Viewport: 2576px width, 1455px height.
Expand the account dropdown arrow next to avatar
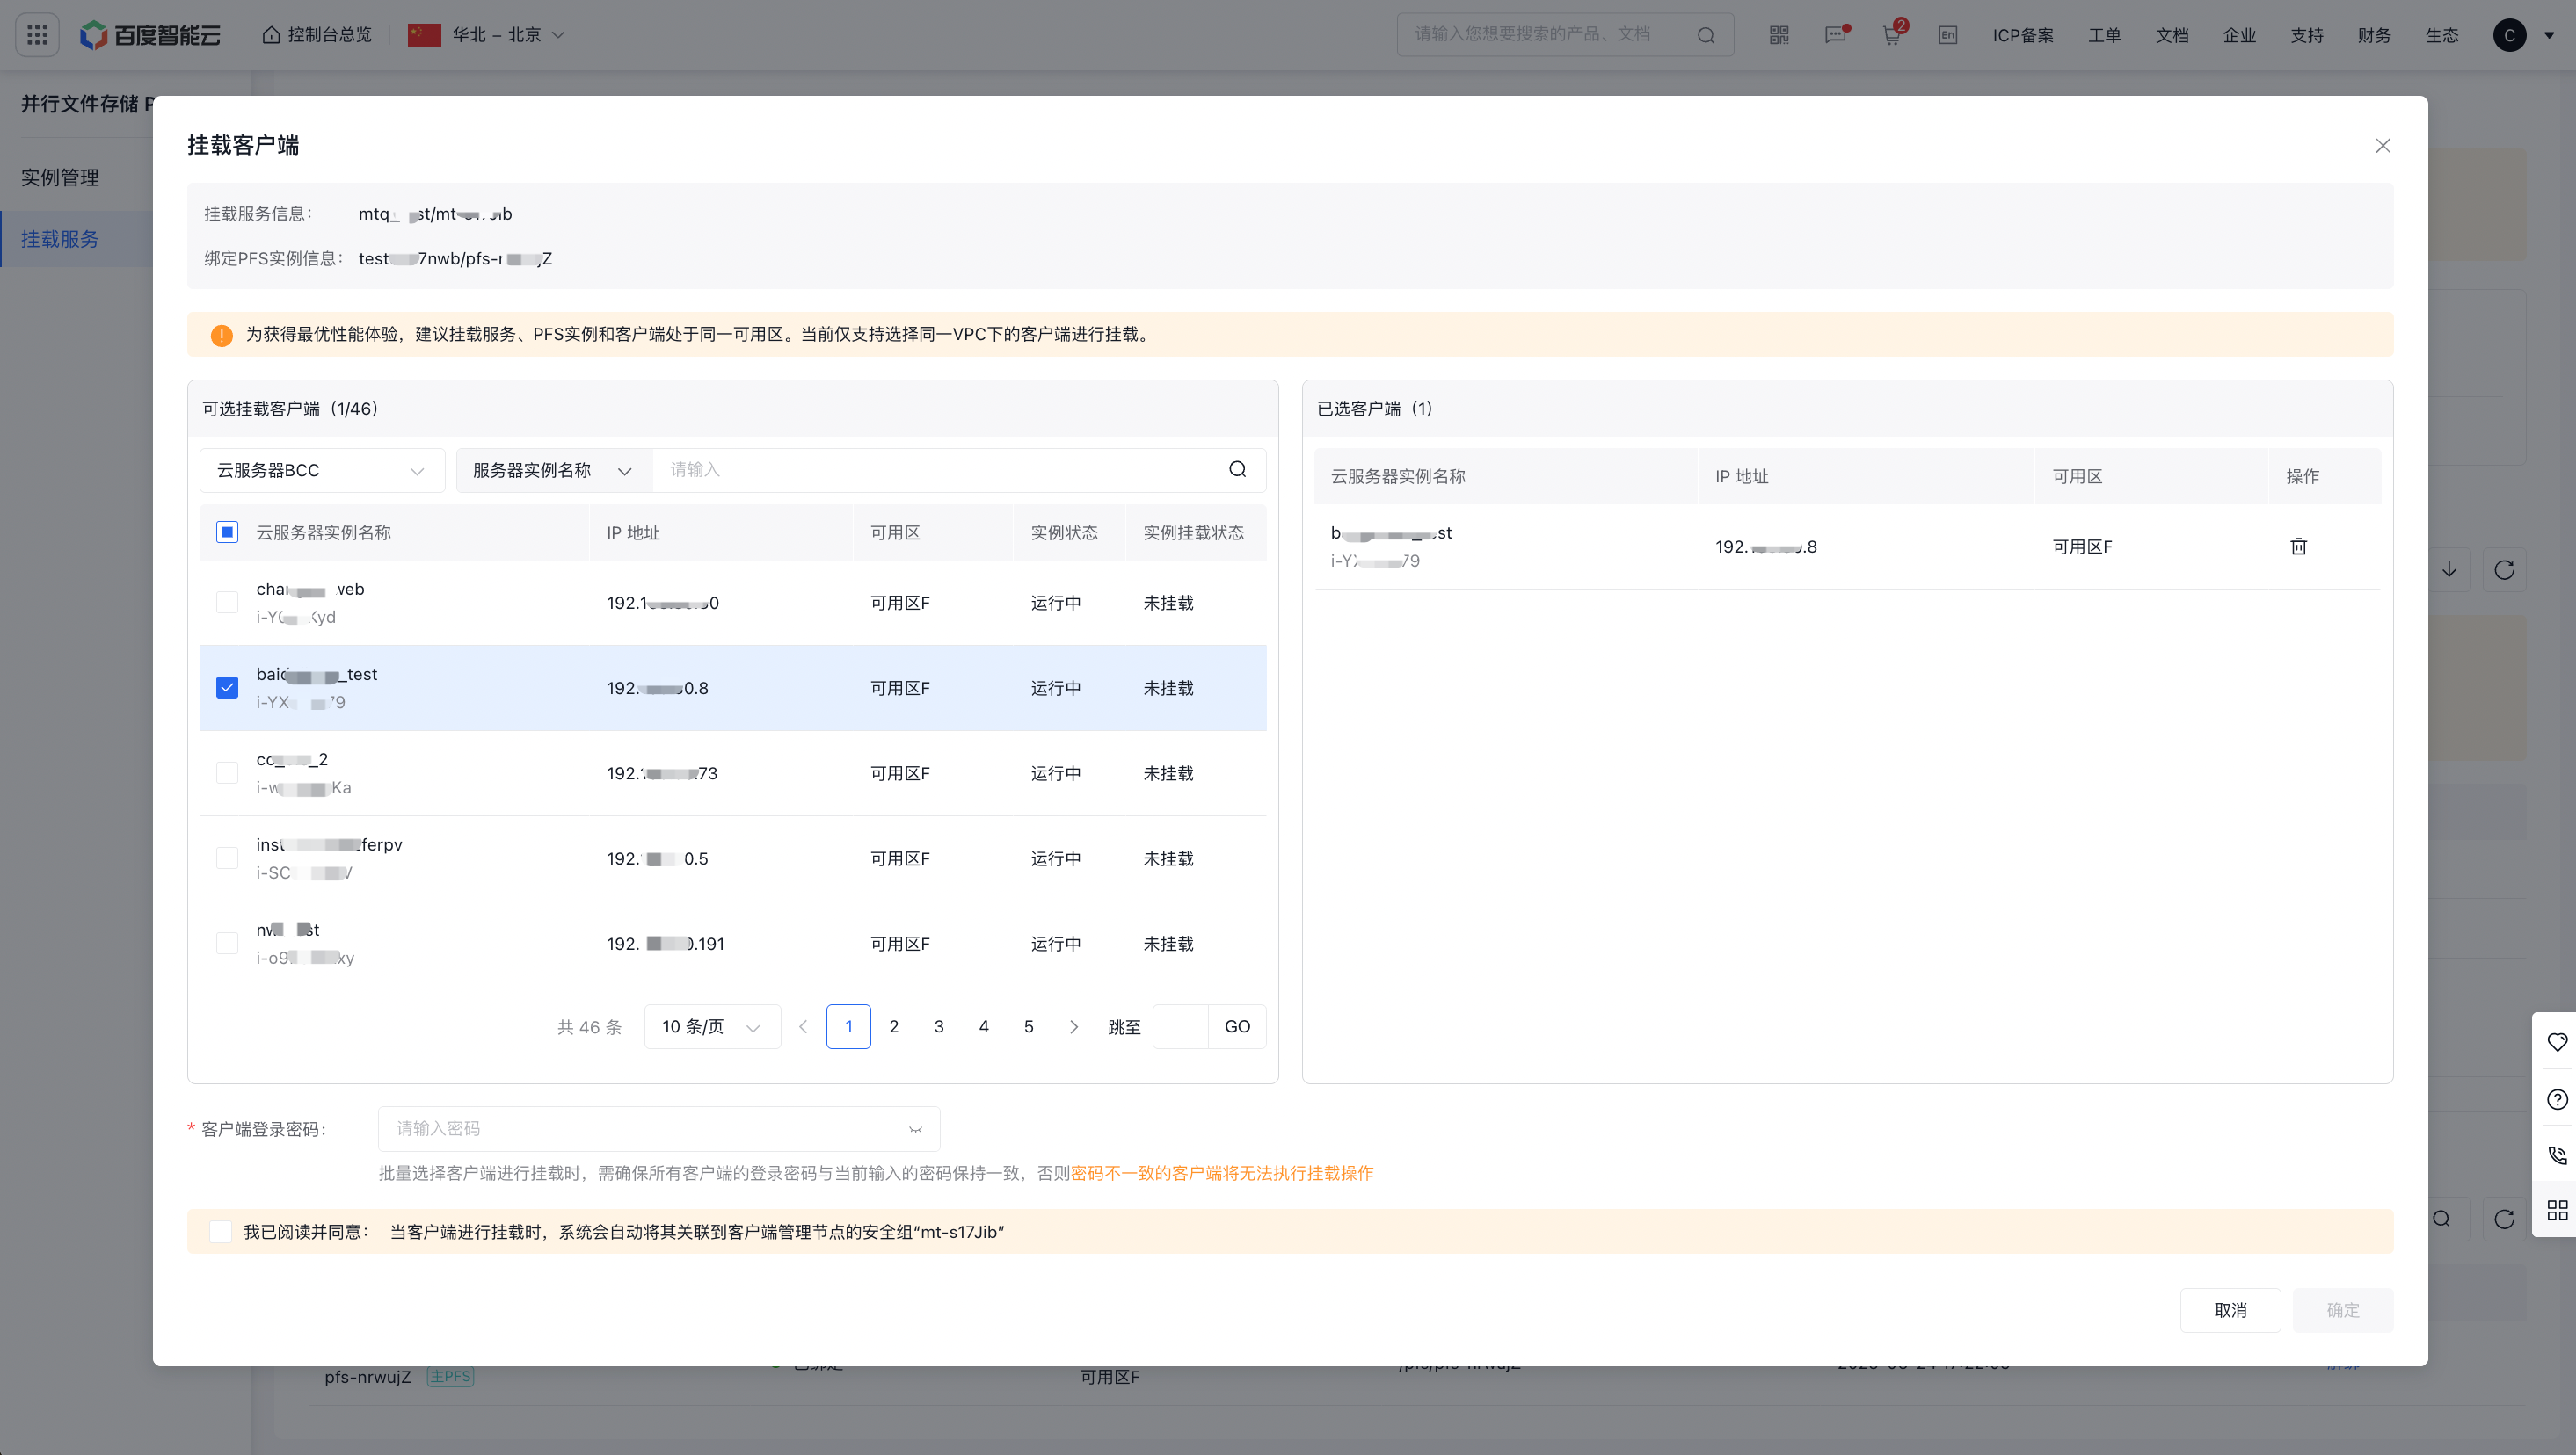(x=2548, y=35)
